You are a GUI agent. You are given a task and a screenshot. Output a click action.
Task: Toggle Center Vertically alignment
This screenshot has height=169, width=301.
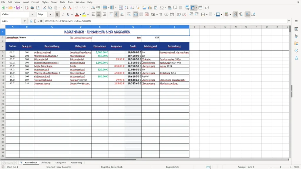[x=116, y=14]
